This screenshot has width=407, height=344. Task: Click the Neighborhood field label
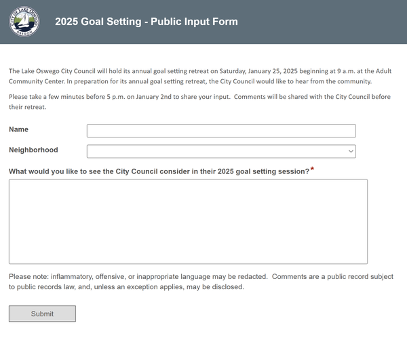33,150
